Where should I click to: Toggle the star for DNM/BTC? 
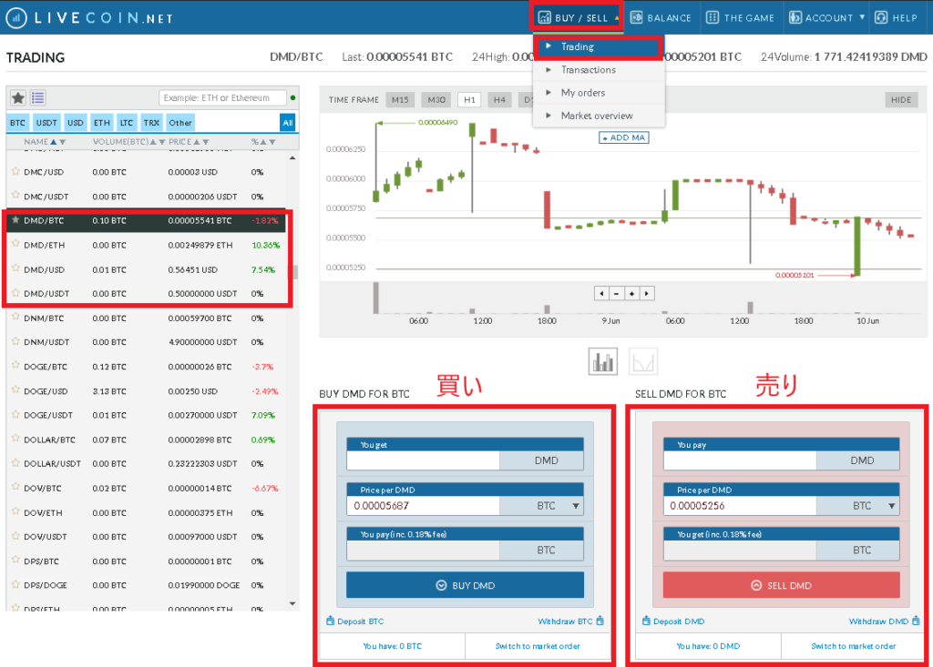tap(15, 318)
